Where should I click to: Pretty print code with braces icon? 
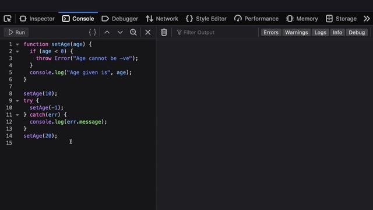(x=92, y=33)
